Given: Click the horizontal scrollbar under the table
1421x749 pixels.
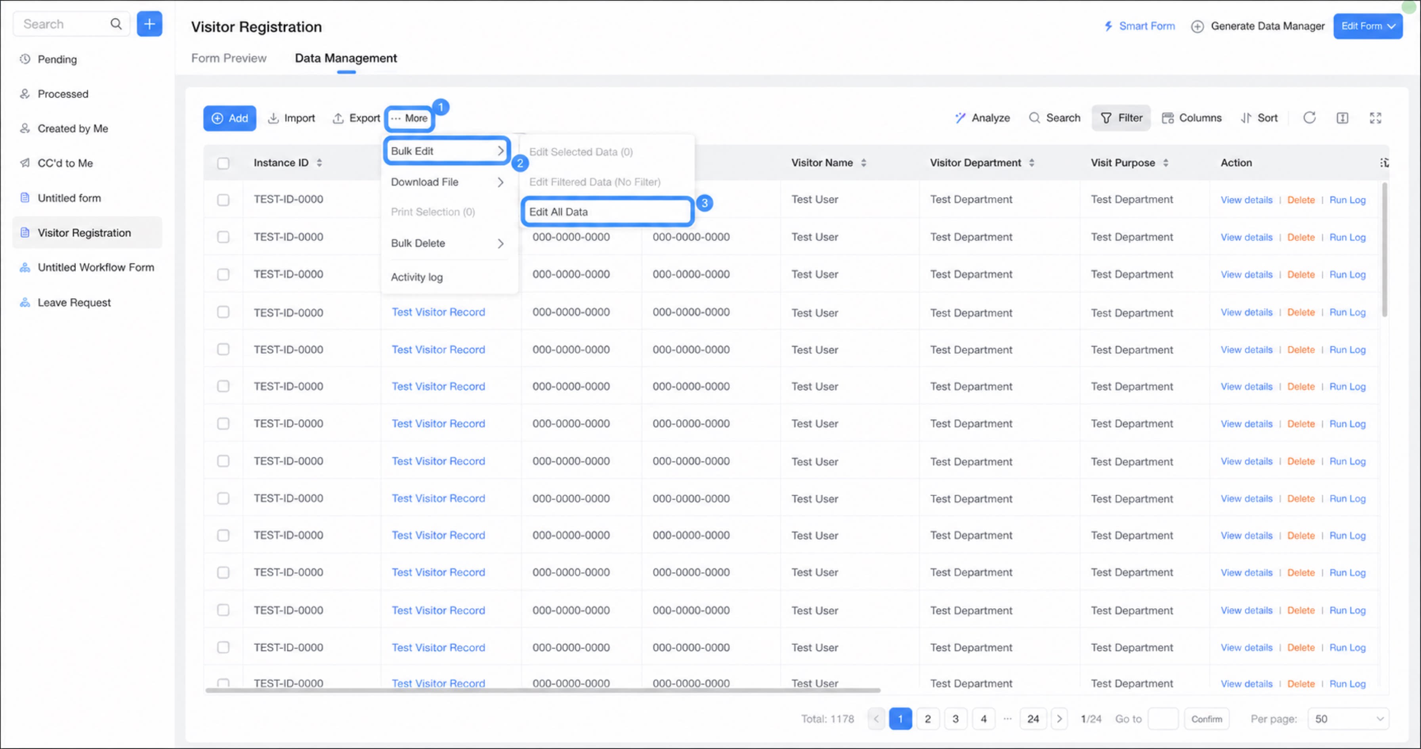Looking at the screenshot, I should point(543,690).
